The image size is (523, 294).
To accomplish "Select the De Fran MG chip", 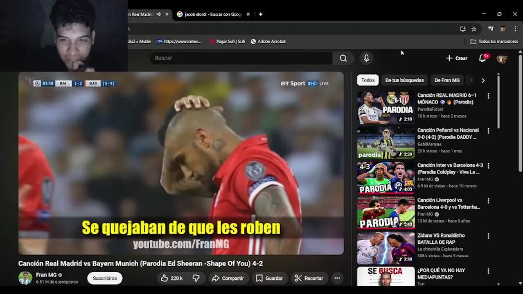I will pos(447,80).
